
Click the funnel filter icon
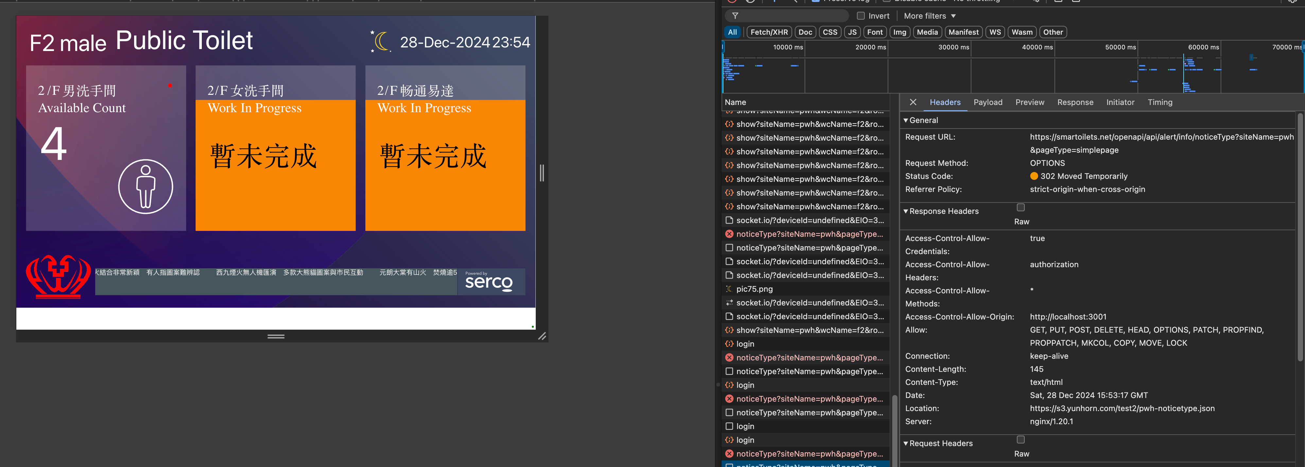[x=735, y=16]
